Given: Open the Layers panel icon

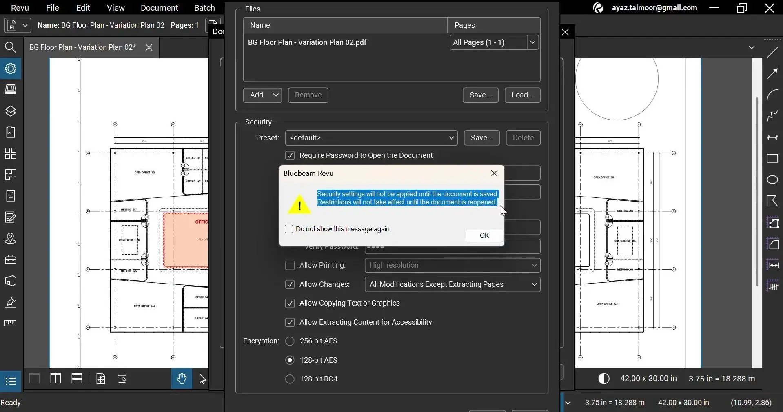Looking at the screenshot, I should coord(11,111).
